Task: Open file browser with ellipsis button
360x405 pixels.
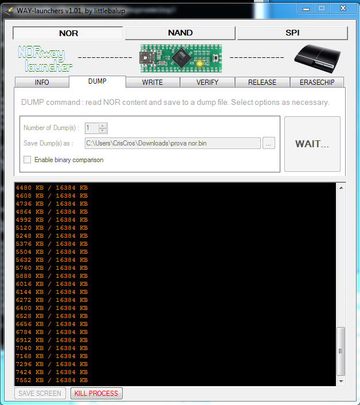Action: (269, 143)
